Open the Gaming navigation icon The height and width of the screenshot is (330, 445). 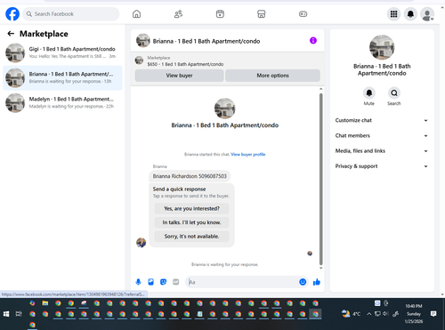pos(303,14)
